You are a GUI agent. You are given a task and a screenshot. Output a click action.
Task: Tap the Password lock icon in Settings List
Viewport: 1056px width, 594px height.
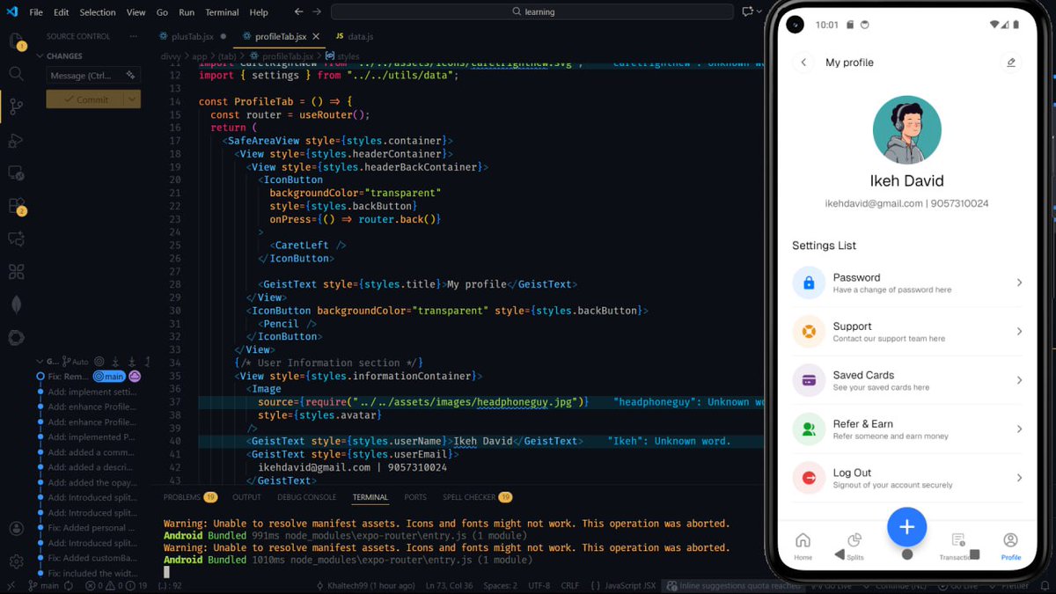click(x=809, y=282)
